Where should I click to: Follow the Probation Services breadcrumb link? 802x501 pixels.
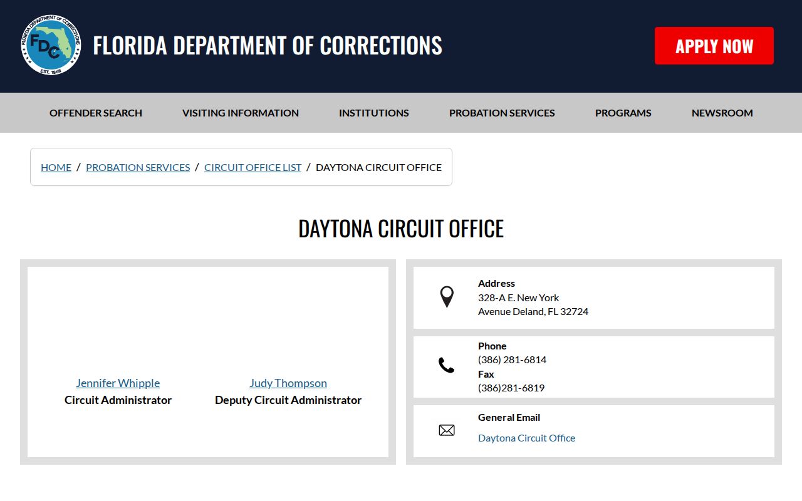(138, 167)
